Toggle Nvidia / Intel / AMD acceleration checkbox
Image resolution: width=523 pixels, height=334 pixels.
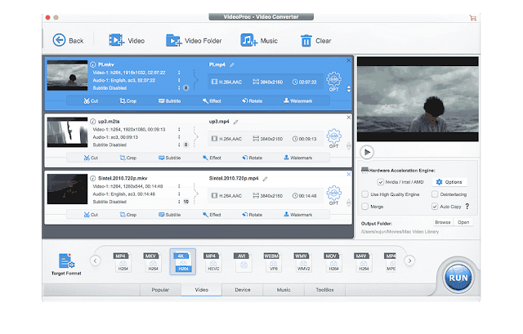click(381, 182)
